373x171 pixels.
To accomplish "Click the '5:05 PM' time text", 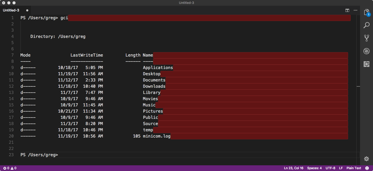I will (x=94, y=68).
